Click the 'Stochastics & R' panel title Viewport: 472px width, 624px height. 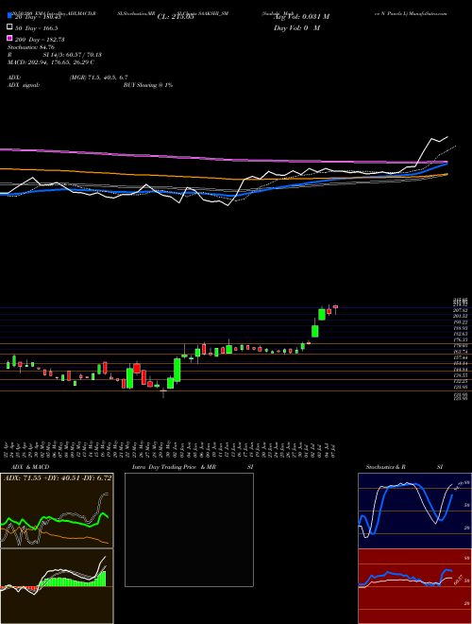tap(385, 467)
